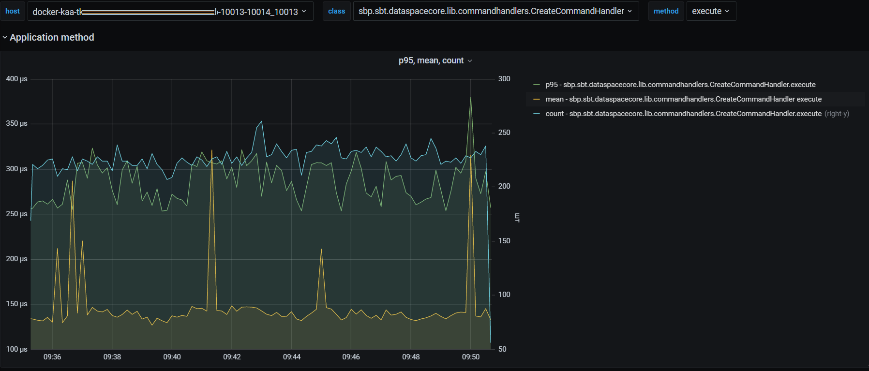The image size is (869, 371).
Task: Click the Application method row title
Action: point(52,37)
